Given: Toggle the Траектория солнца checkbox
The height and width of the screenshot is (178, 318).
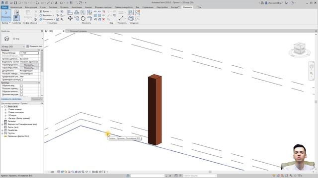Looking at the screenshot, I should pyautogui.click(x=21, y=80).
